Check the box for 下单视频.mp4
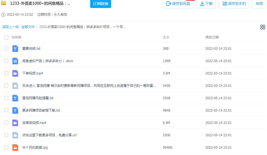 6,73
